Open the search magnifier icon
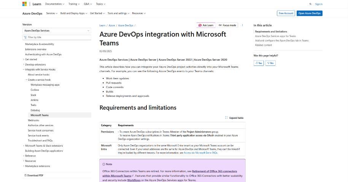 [x=310, y=4]
